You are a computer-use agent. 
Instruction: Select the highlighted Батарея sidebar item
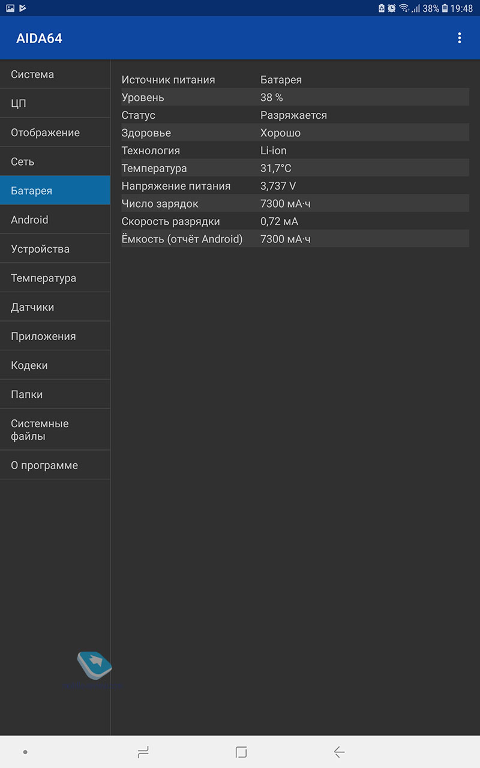click(55, 191)
